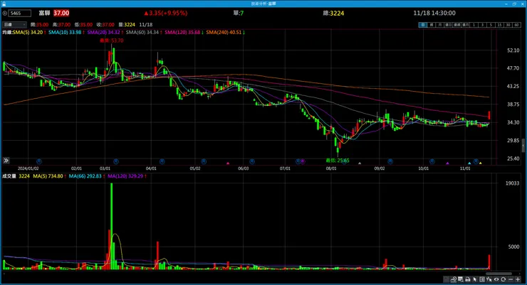Select the 1-minute interval tab
The width and height of the screenshot is (527, 285).
coord(474,25)
